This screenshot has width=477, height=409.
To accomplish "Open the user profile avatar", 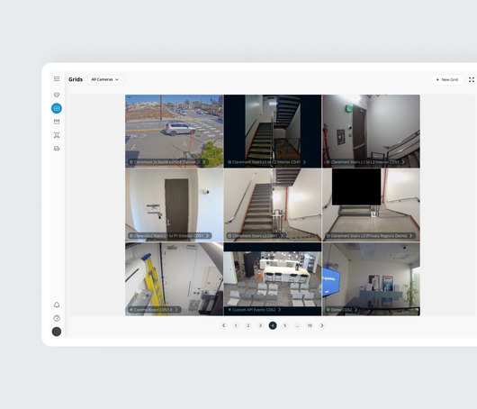I will pyautogui.click(x=57, y=332).
